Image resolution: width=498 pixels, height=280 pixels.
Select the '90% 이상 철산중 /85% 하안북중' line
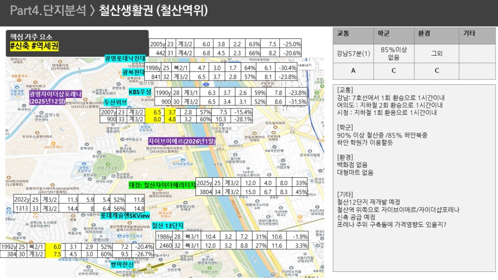382,135
